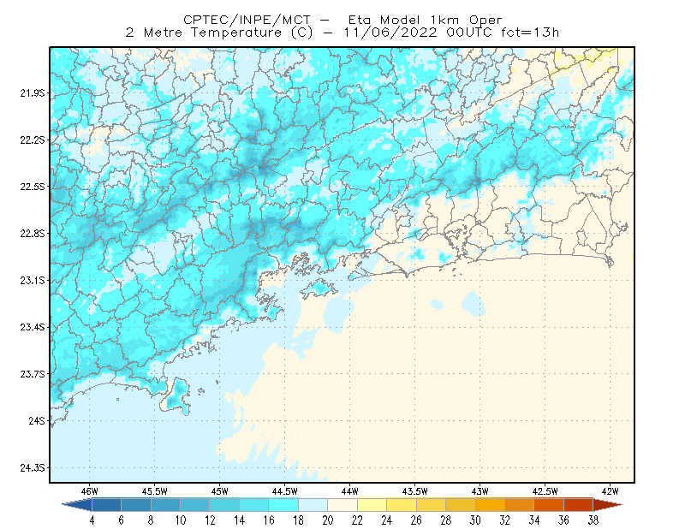Click the 44W longitude axis label
Screen dimensions: 685x529
pos(349,491)
